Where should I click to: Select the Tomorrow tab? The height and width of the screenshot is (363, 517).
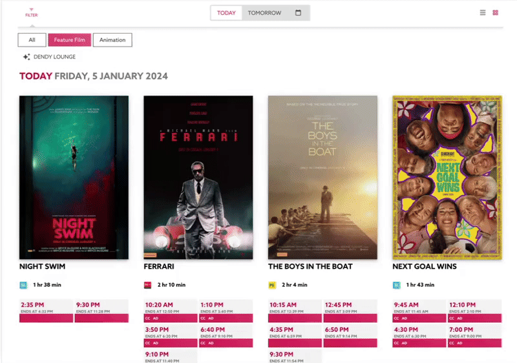264,13
